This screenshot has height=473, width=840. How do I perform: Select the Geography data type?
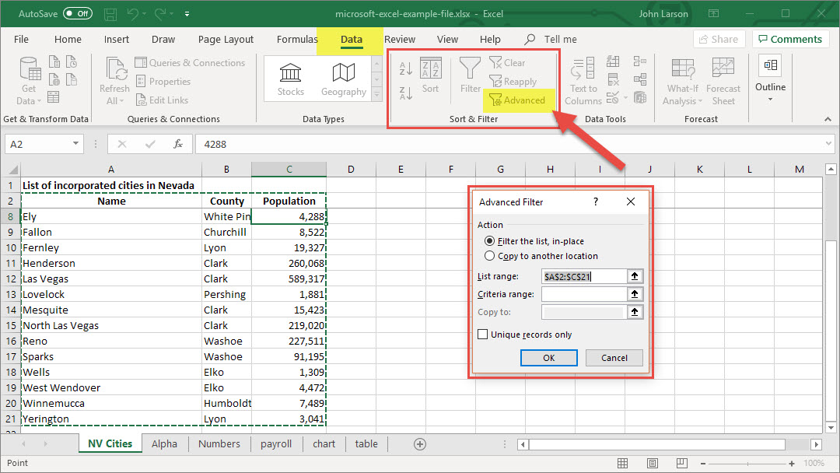click(x=343, y=79)
